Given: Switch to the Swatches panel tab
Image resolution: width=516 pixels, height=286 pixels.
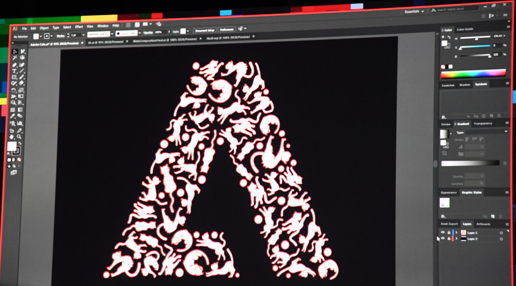Looking at the screenshot, I should coord(448,85).
